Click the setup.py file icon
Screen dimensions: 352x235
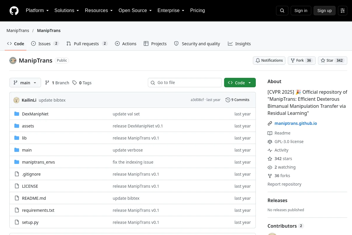17,222
